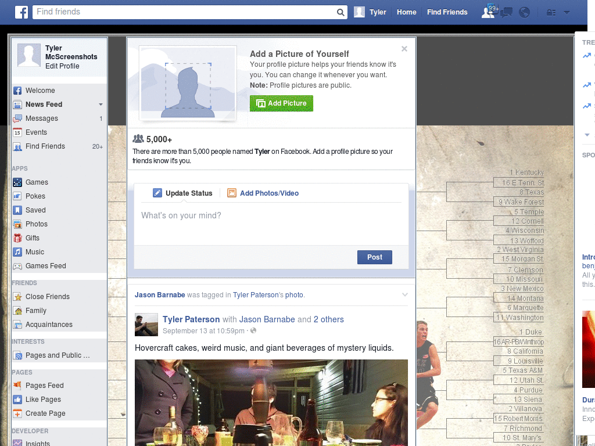
Task: Open the messages chat bubbles icon in top bar
Action: coord(506,13)
